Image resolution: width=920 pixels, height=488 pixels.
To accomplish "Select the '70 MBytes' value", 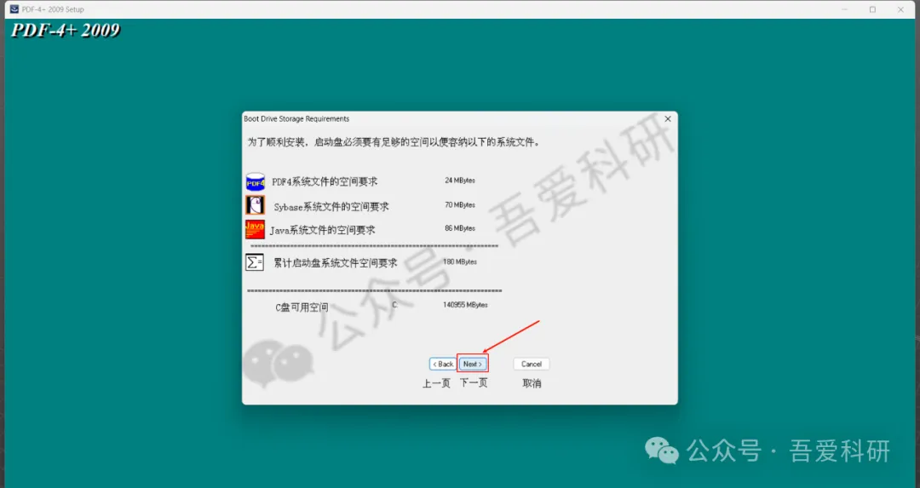I will (x=460, y=205).
